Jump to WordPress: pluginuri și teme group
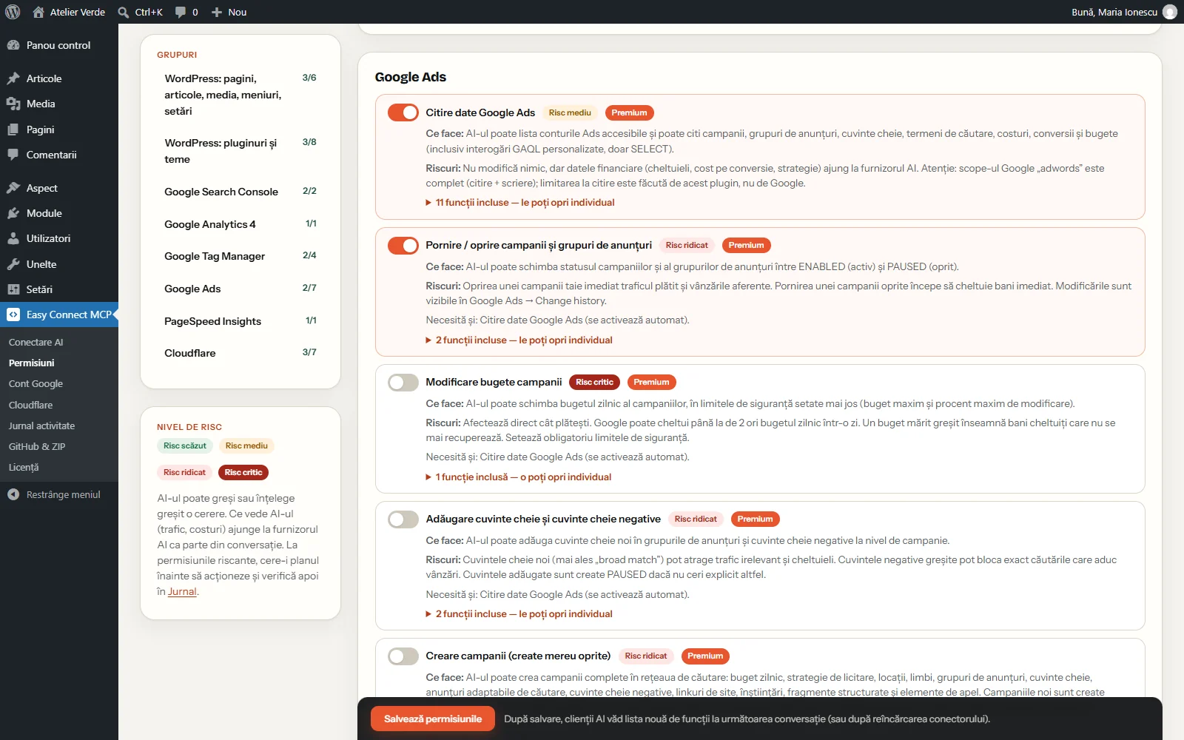Screen dimensions: 1184x740 click(x=240, y=150)
